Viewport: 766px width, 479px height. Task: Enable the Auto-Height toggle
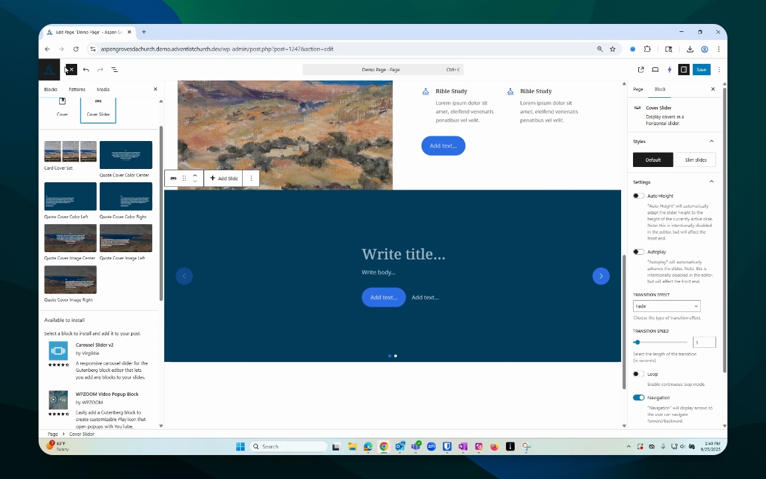tap(638, 196)
